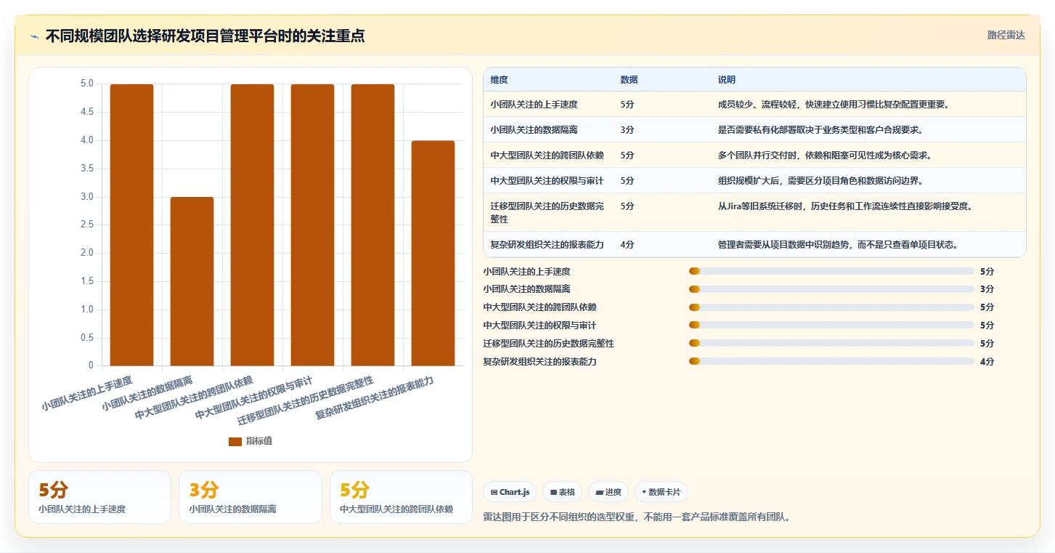Click description starting 管理者需要从项目数据中识别趋势
Image resolution: width=1055 pixels, height=553 pixels.
(x=838, y=245)
